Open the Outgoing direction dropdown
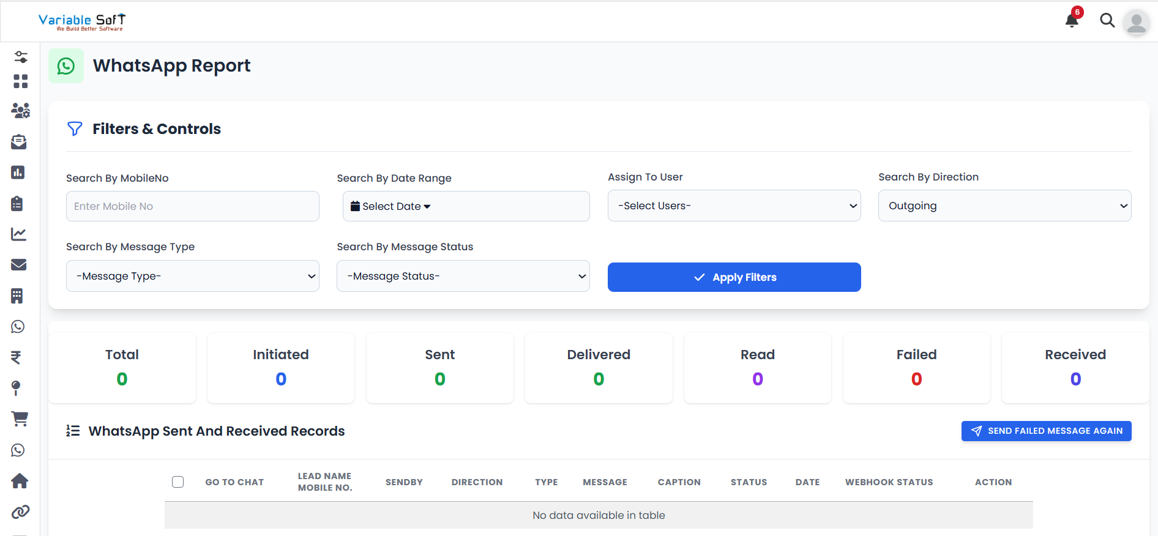Viewport: 1158px width, 536px height. [1004, 206]
